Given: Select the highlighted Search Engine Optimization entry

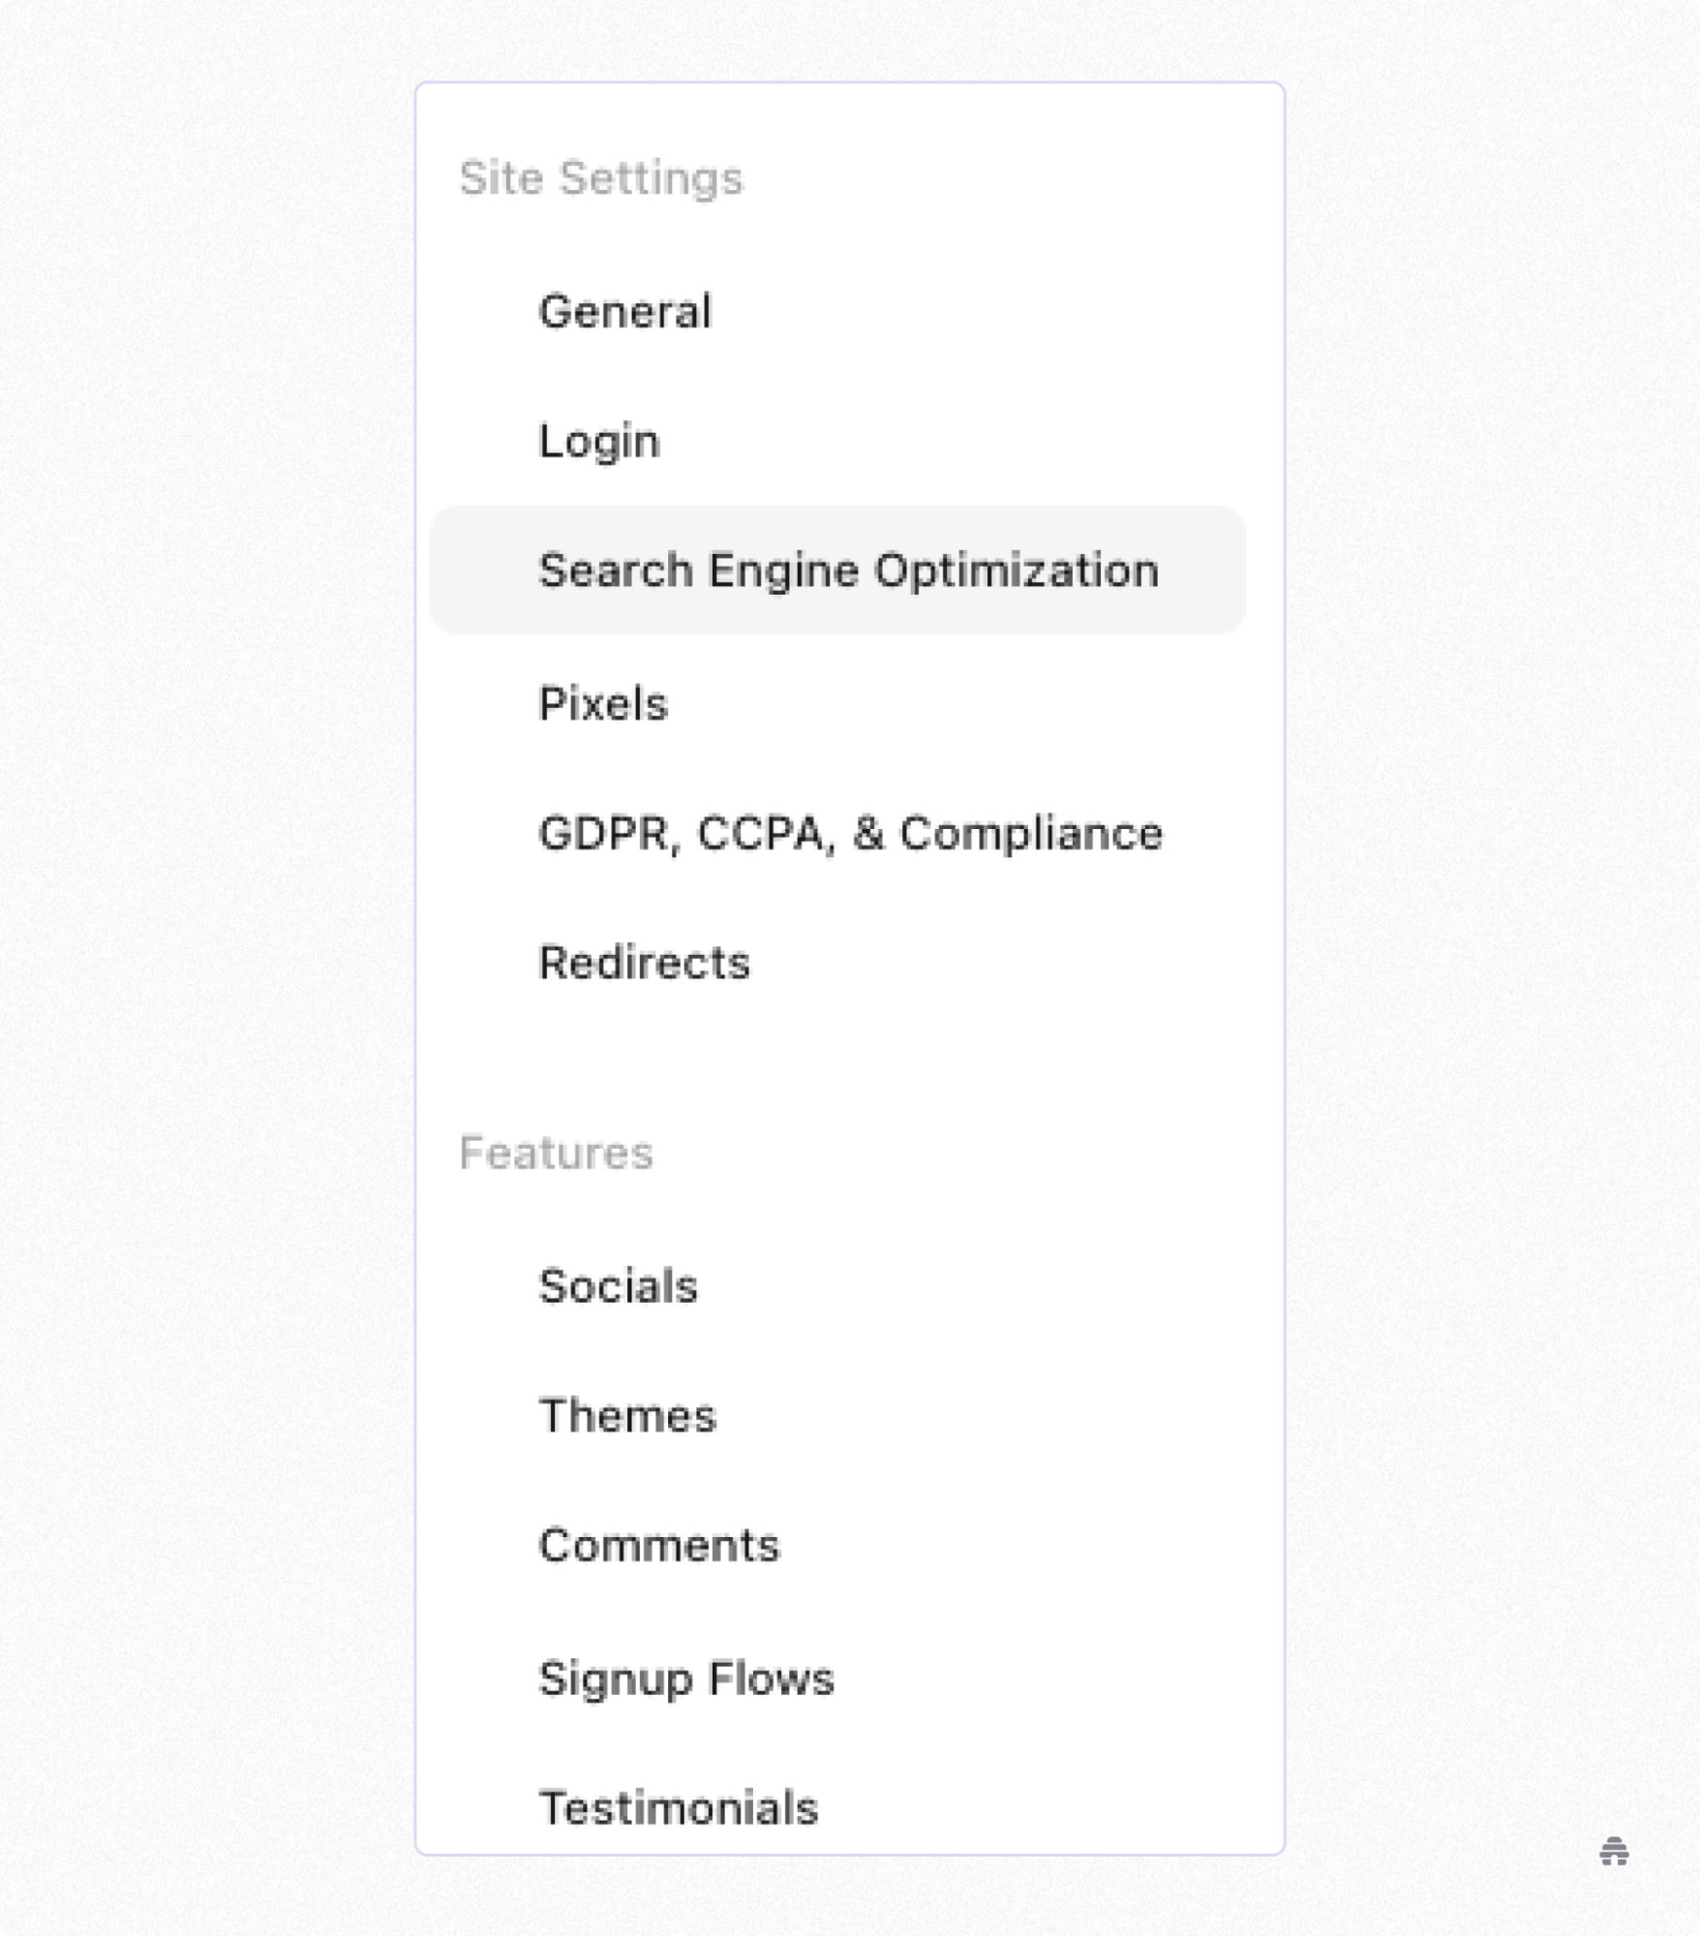Looking at the screenshot, I should (848, 571).
